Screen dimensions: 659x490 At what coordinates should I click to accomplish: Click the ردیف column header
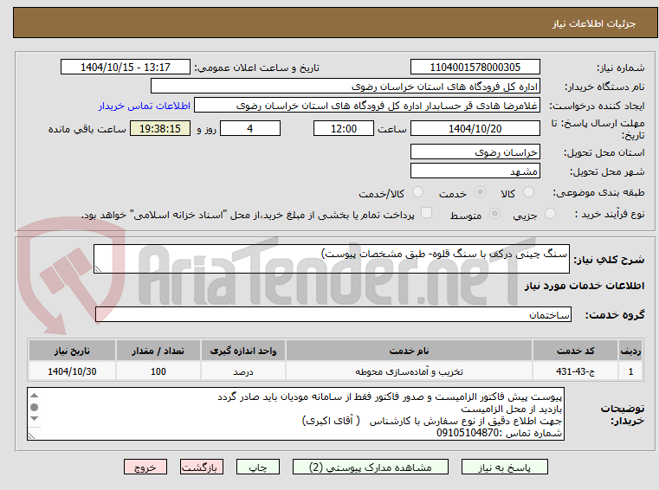630,351
